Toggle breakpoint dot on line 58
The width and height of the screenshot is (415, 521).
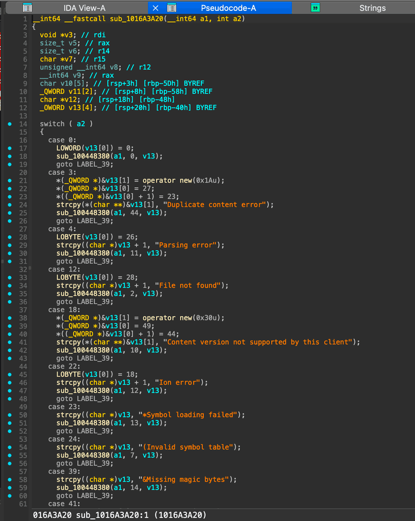[x=10, y=480]
